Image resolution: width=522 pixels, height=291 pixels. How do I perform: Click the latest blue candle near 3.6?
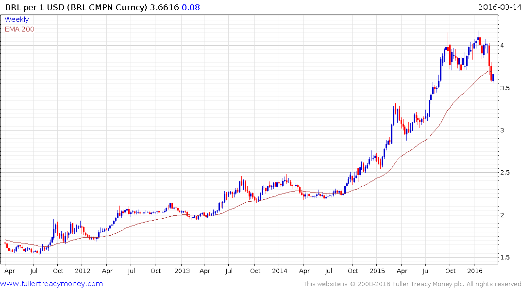pos(493,78)
